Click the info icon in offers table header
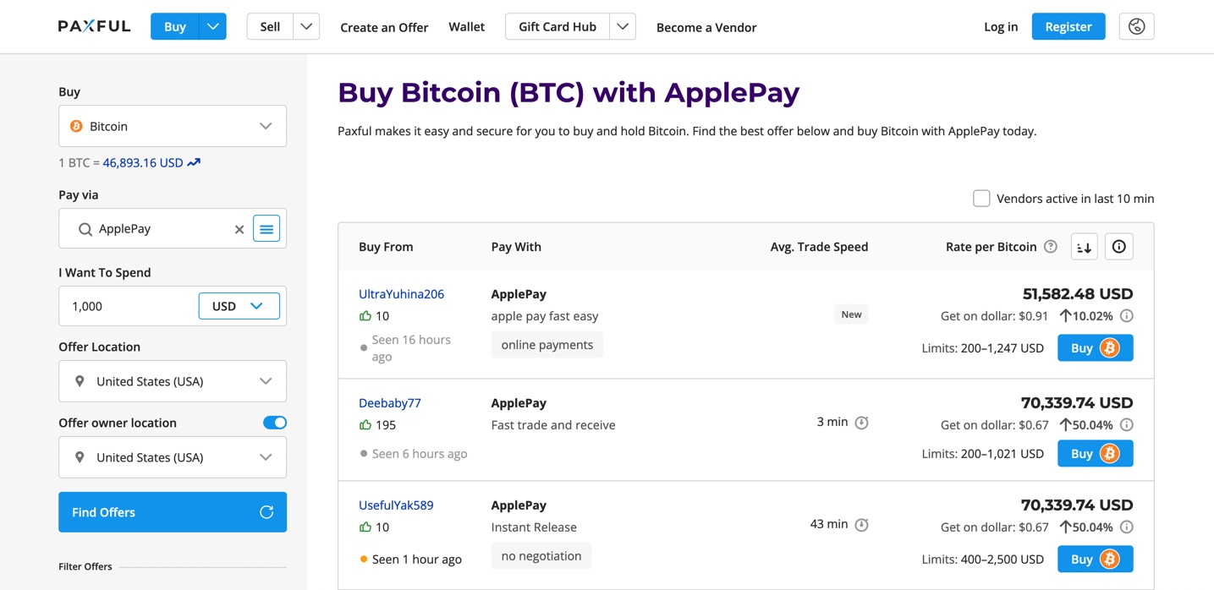The image size is (1214, 590). [1118, 247]
